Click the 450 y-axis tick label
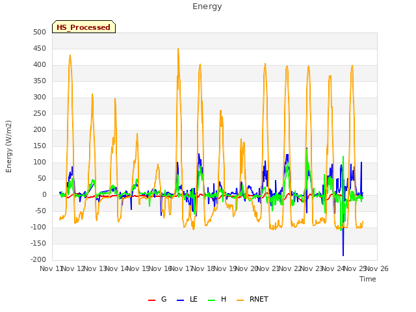Viewport: 416px width, 312px height. (x=40, y=49)
